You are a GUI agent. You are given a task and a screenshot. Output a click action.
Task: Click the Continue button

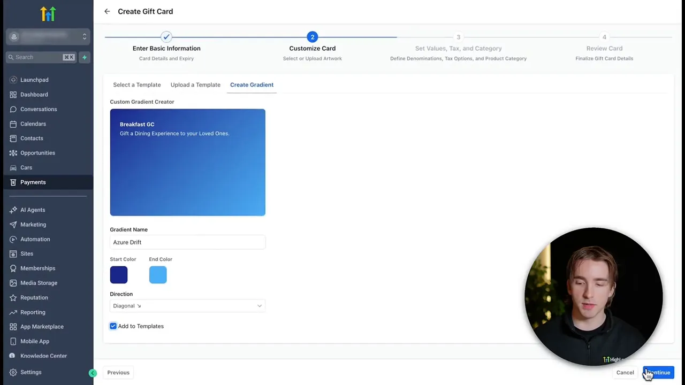pyautogui.click(x=659, y=372)
